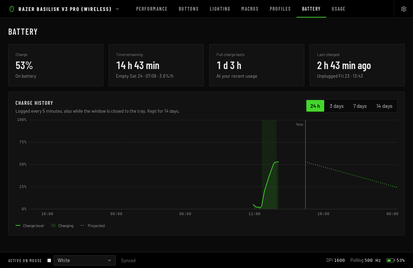Click the battery icon in status bar
Viewport: 413px width, 268px height.
(x=390, y=260)
